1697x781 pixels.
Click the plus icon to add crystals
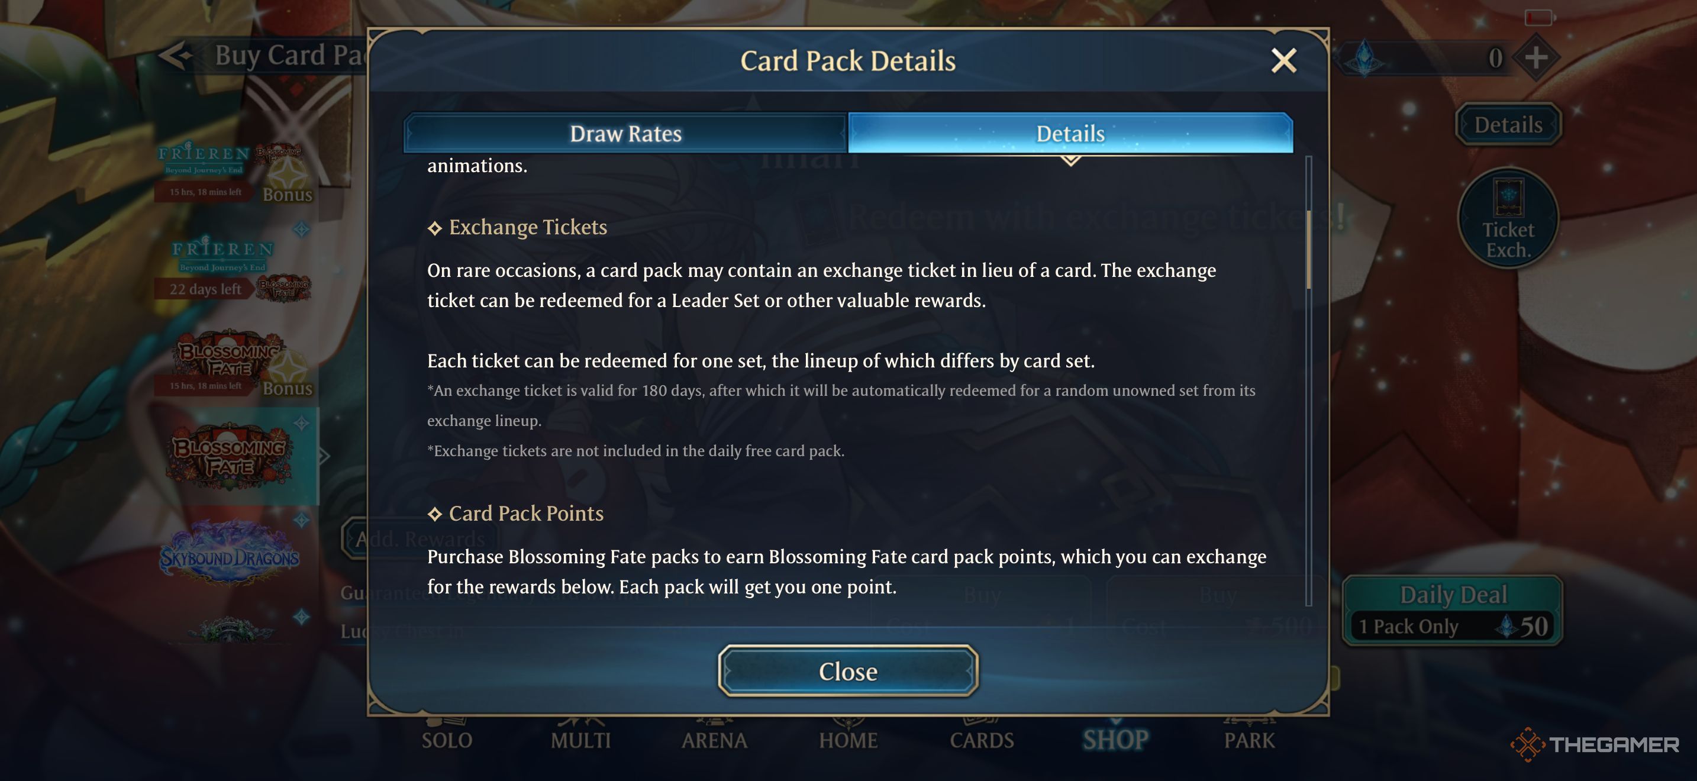click(1535, 58)
